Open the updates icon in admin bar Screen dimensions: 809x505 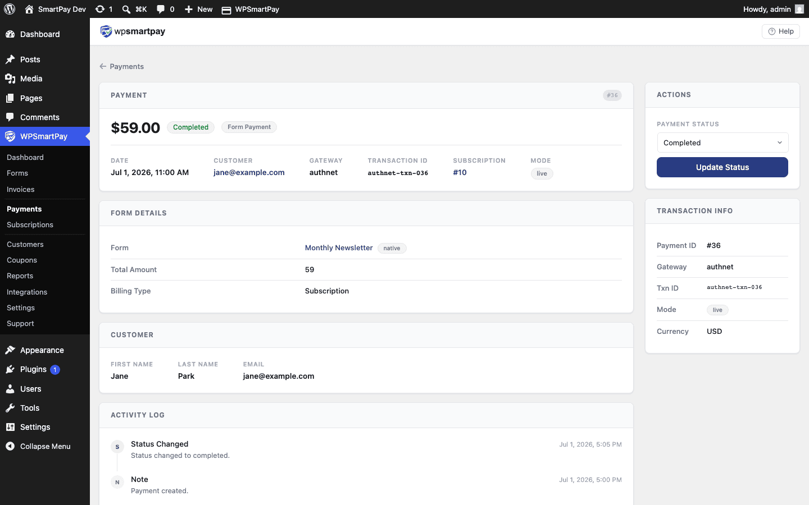pyautogui.click(x=100, y=9)
